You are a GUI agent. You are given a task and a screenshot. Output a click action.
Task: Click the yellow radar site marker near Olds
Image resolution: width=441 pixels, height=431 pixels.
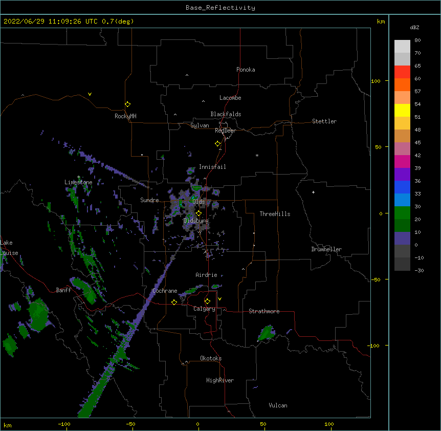[x=199, y=213]
